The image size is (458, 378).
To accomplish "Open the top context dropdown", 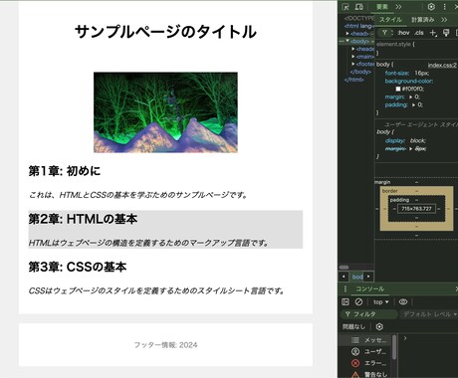I will click(380, 302).
